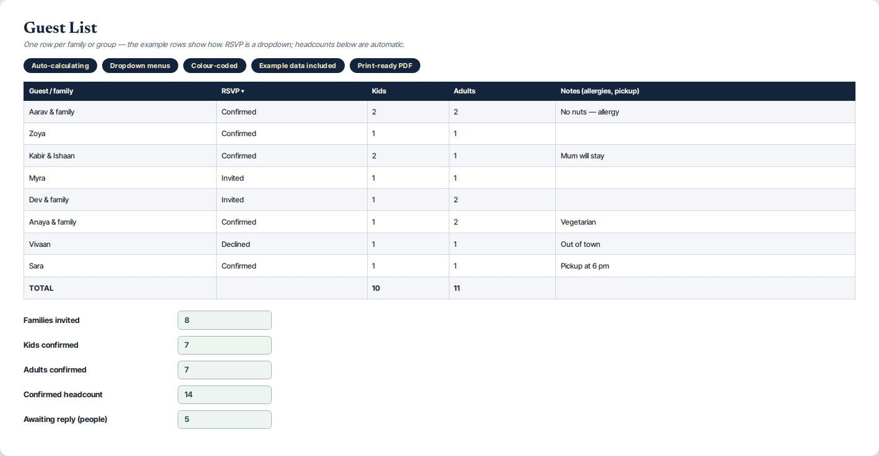This screenshot has width=879, height=456.
Task: Change RSVP status for Kabir & Ishaan
Action: [x=292, y=156]
